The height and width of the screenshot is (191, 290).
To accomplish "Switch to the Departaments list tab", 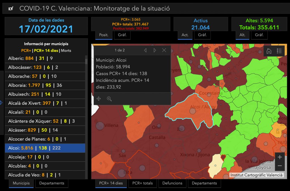I will pos(52,183).
